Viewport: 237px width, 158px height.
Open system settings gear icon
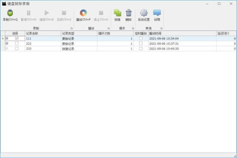pos(144,13)
